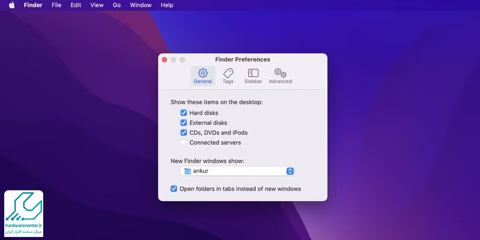Open the Edit menu
The width and height of the screenshot is (480, 240).
pyautogui.click(x=76, y=5)
